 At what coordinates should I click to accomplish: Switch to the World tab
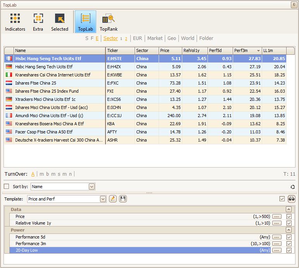pos(187,38)
